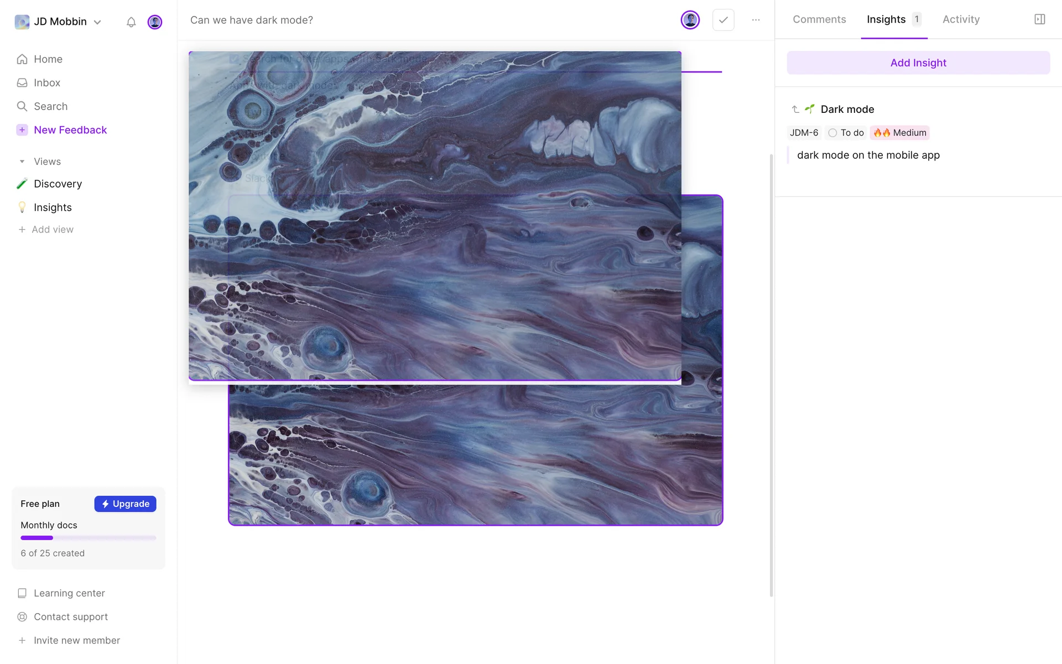Viewport: 1062px width, 664px height.
Task: Switch to the Comments tab
Action: [819, 19]
